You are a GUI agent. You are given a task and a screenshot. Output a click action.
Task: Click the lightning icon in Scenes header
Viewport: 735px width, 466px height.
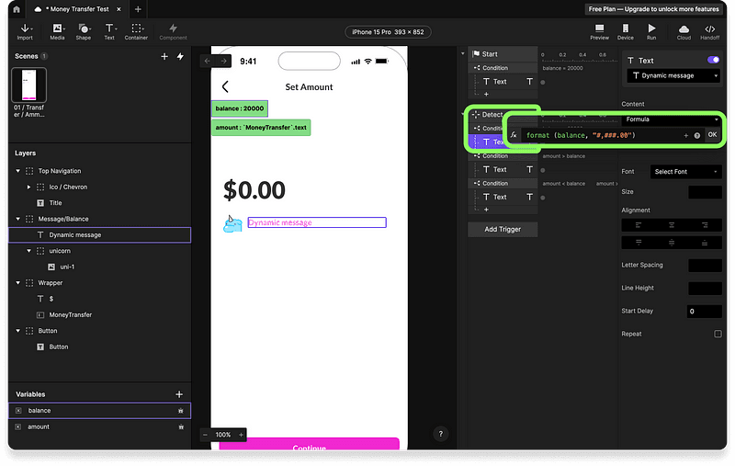(x=180, y=56)
